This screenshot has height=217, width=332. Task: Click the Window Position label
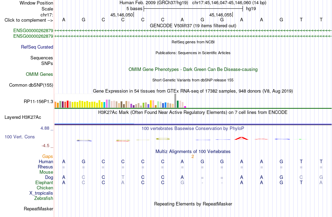36,3
